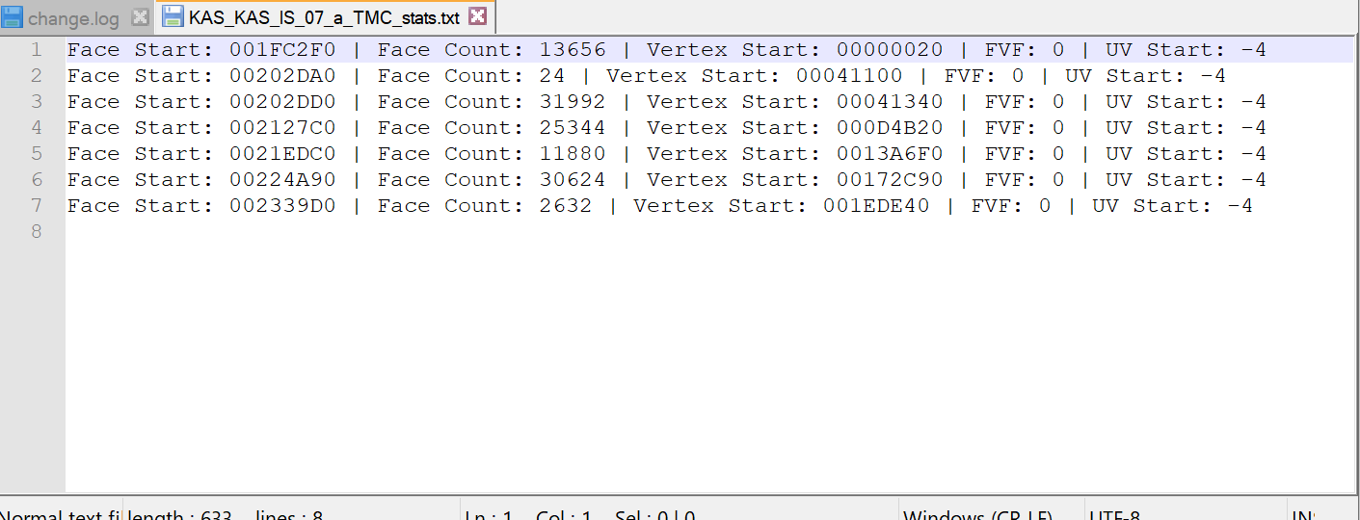Click the Vertex Start value 001EDE40
This screenshot has width=1360, height=520.
pos(876,205)
